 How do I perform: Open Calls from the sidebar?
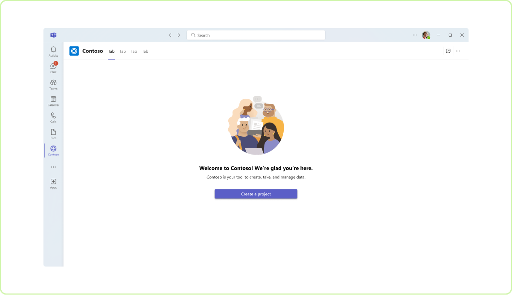coord(53,117)
